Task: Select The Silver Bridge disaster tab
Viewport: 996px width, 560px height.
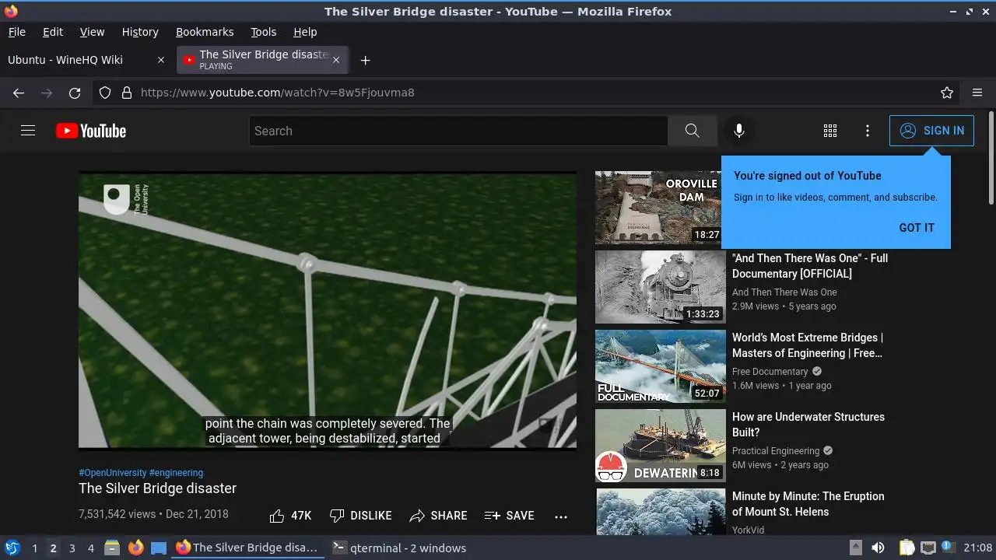Action: click(x=263, y=60)
